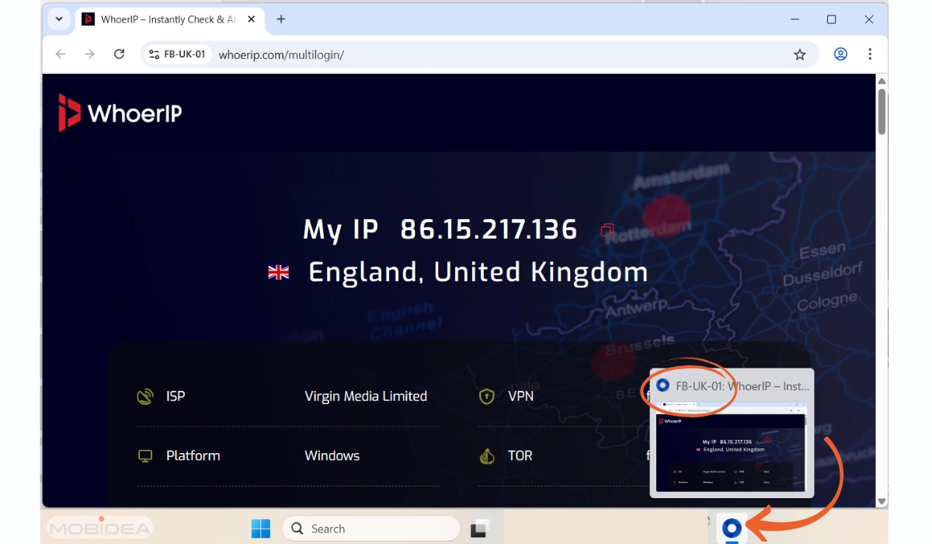Click the ISP satellite dish icon
This screenshot has height=544, width=932.
(x=144, y=396)
